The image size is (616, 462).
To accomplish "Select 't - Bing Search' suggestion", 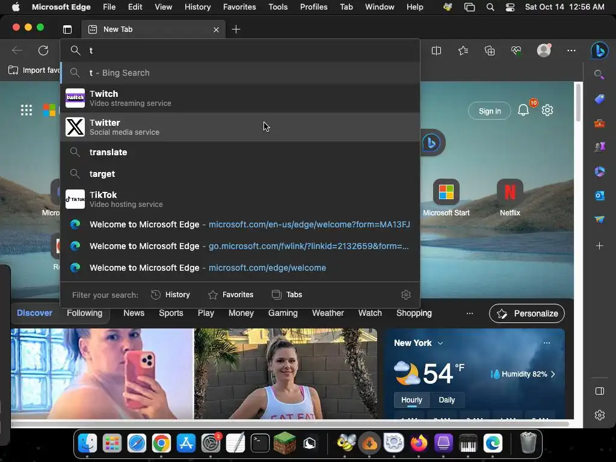I will (239, 73).
